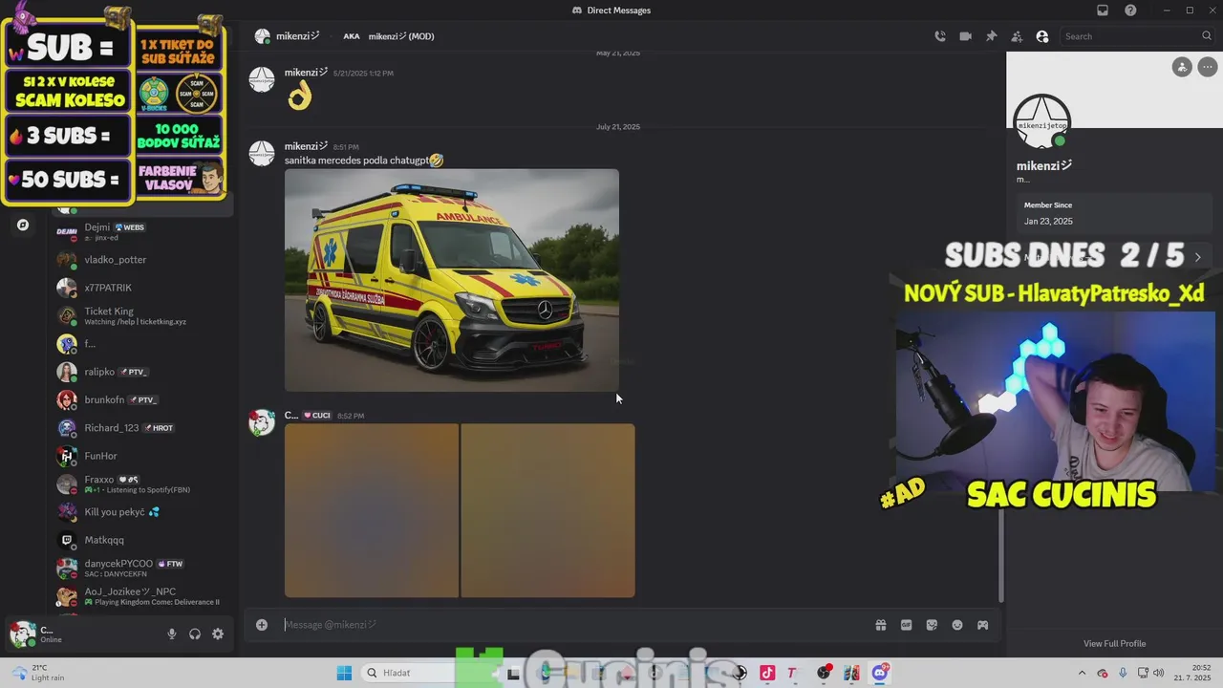Expand the system tray hidden icons chevron

1083,673
